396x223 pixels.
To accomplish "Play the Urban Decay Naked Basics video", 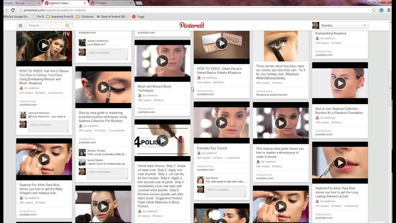I will click(221, 44).
